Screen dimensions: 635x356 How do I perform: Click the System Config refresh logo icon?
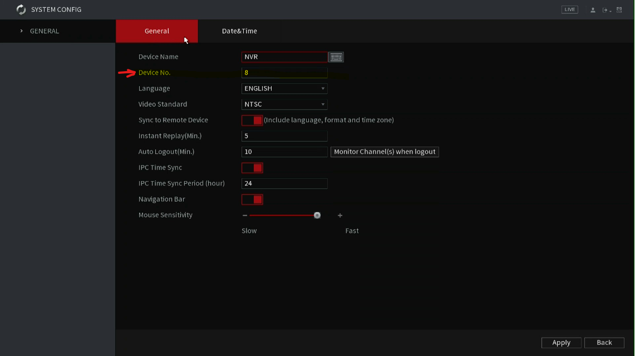21,9
